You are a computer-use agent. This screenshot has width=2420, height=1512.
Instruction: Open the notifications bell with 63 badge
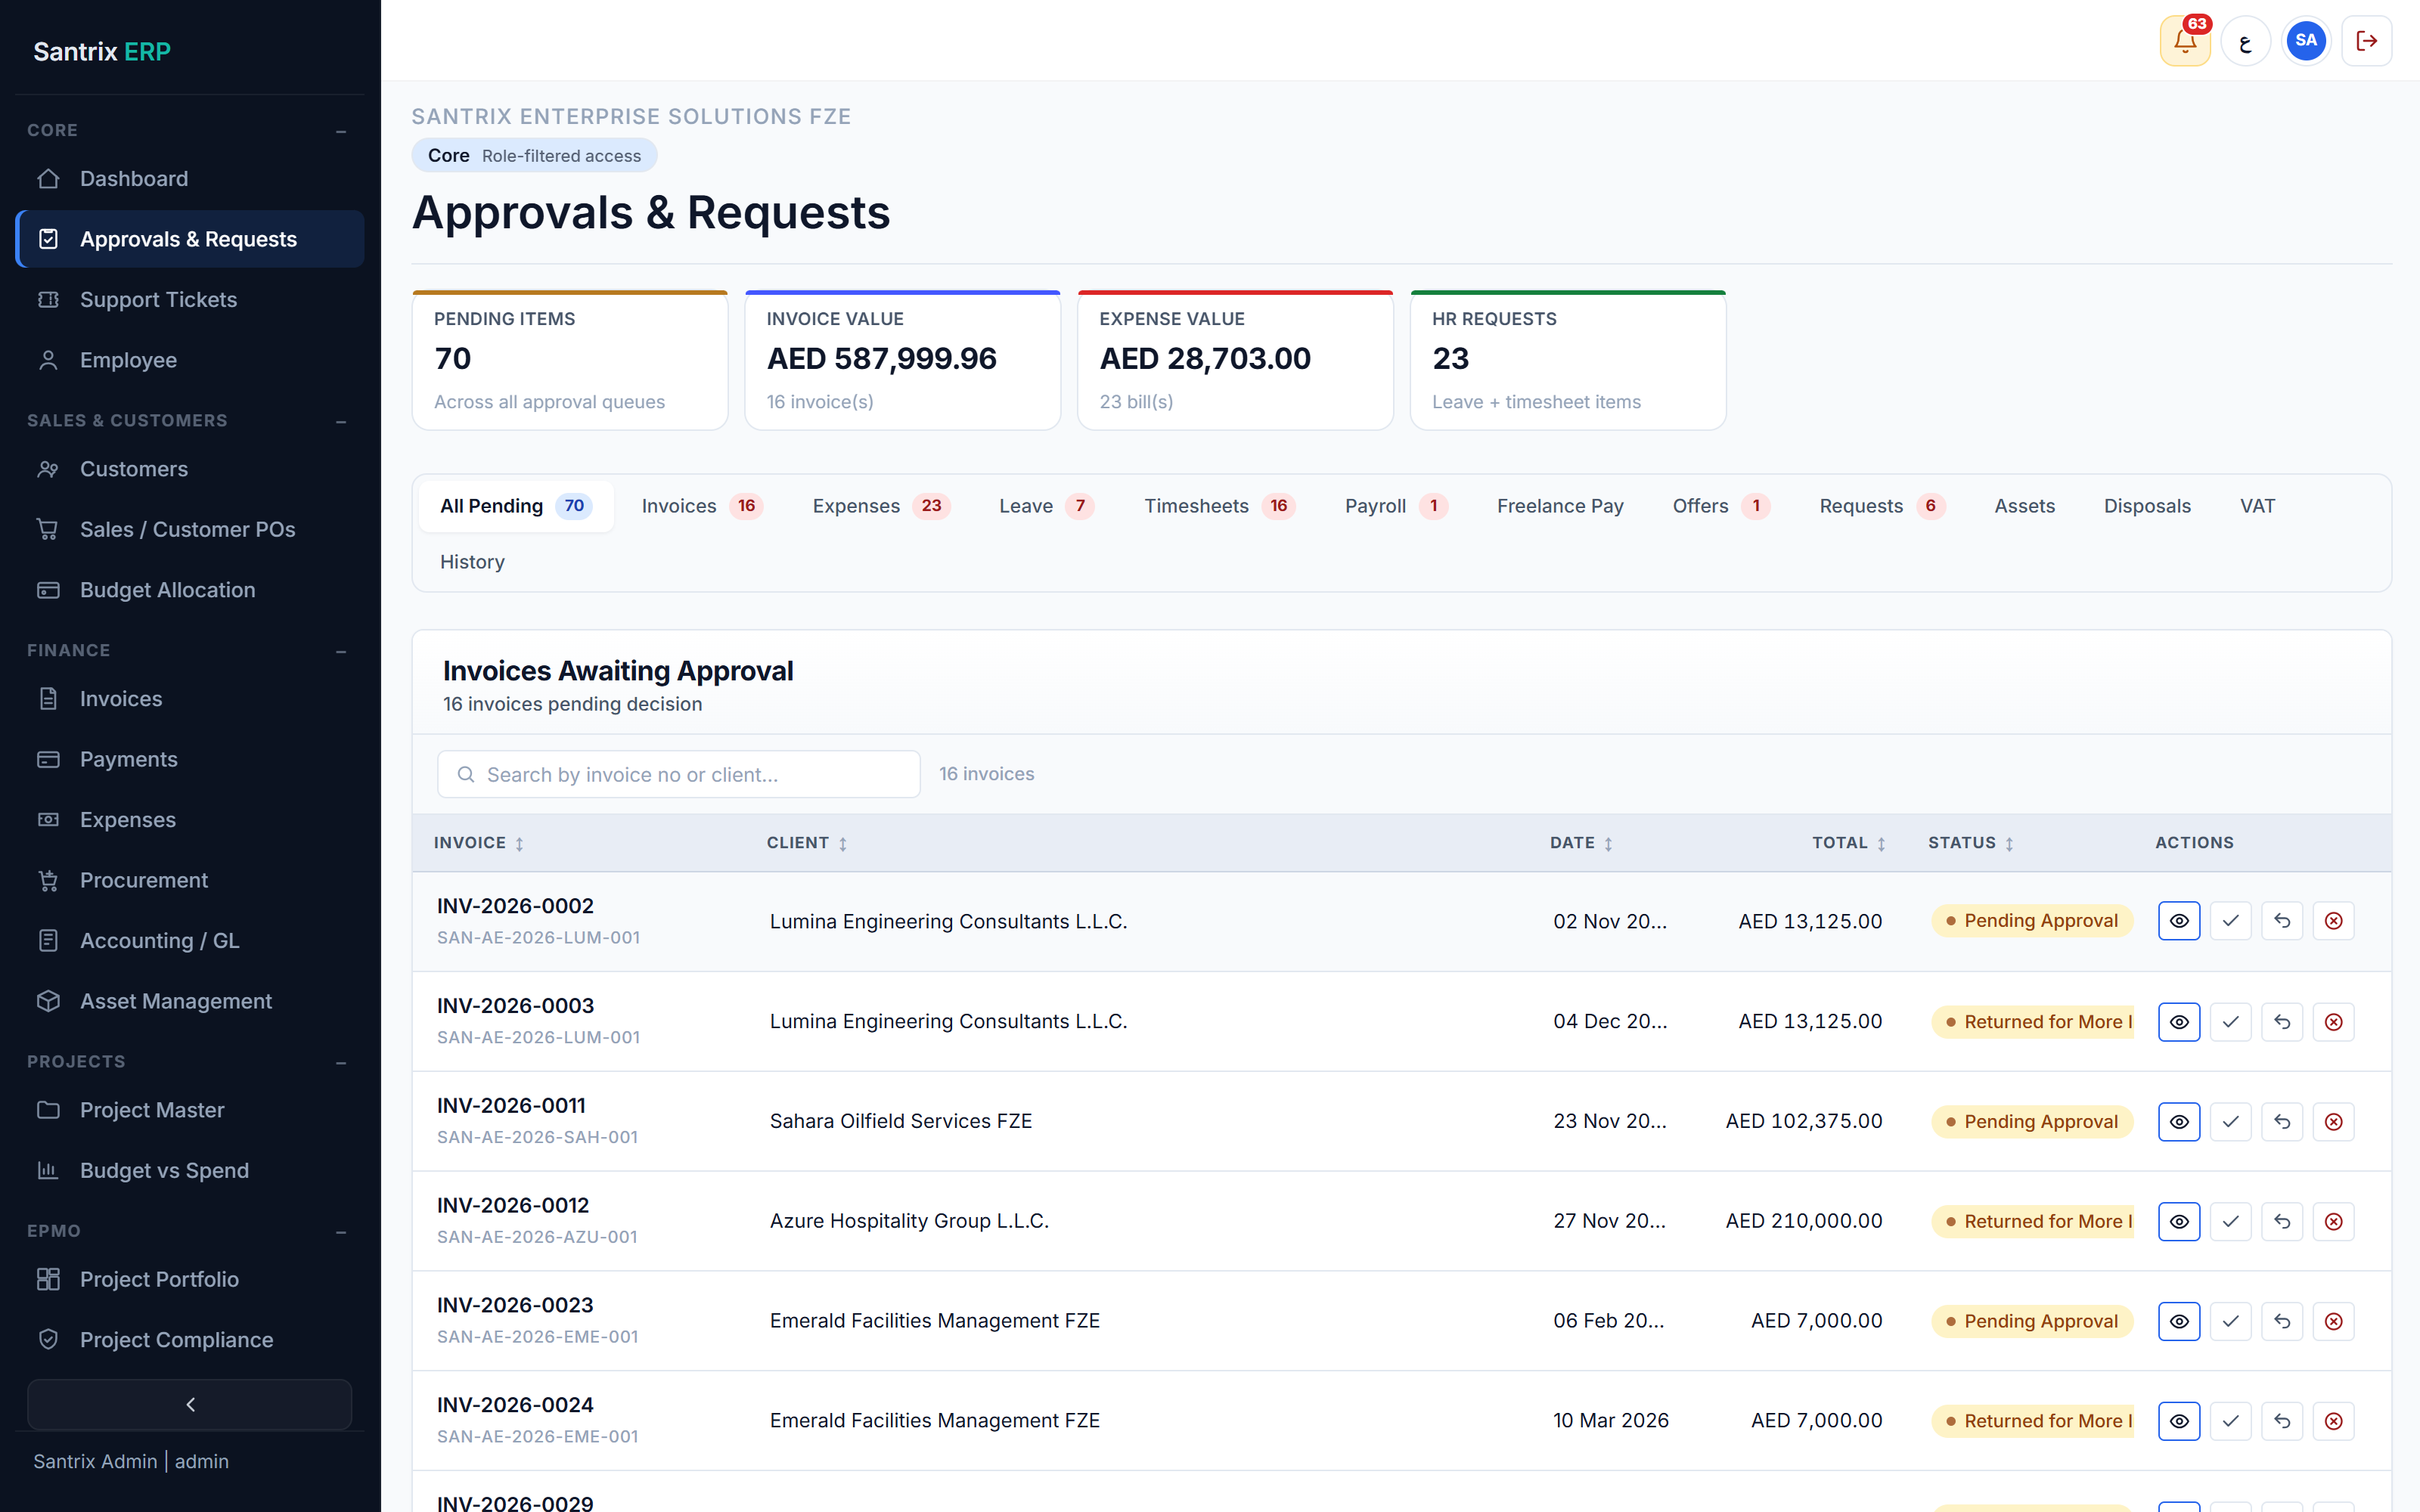tap(2185, 41)
